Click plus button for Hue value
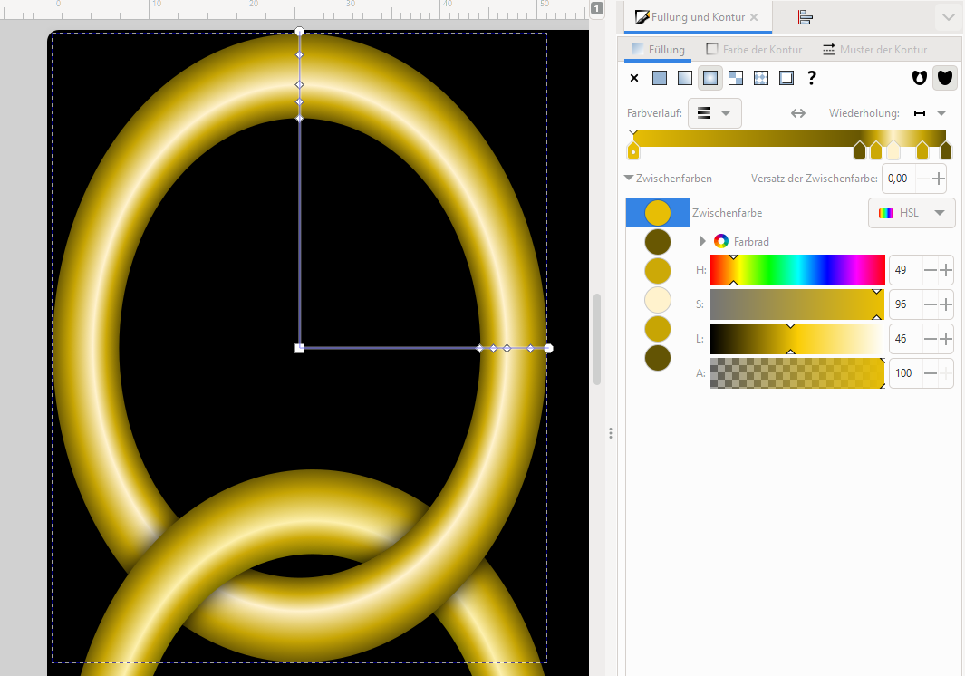 pos(946,270)
